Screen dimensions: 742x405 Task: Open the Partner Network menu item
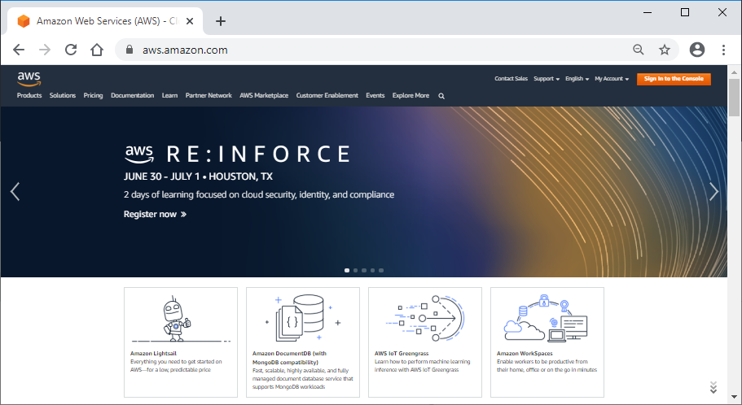point(209,95)
